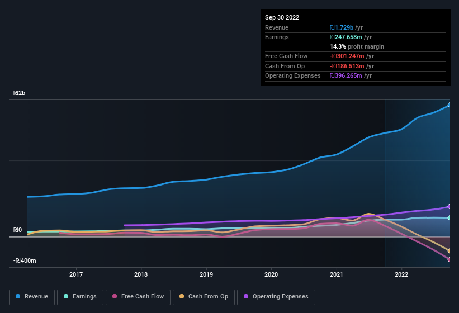Click the ₪247.658m earnings value

click(346, 37)
